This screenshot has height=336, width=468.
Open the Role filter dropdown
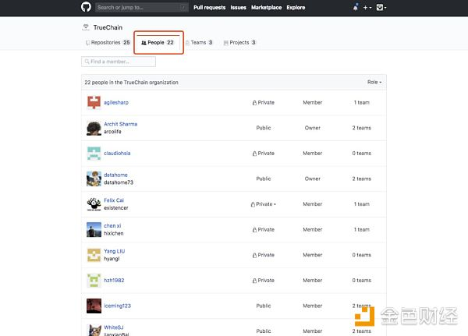click(374, 82)
